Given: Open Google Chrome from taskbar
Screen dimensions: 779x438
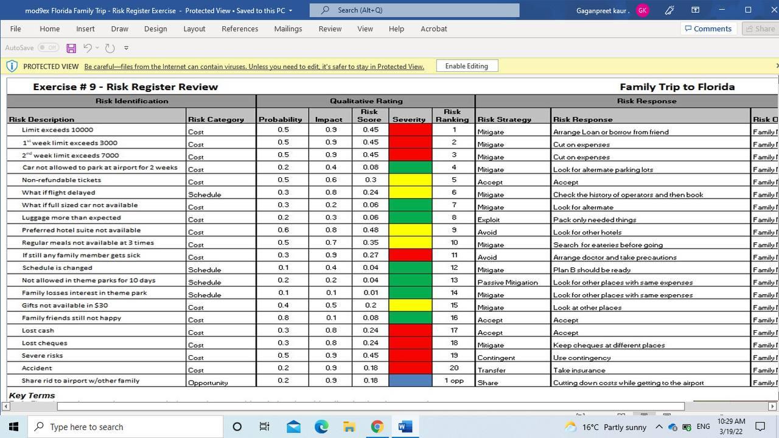Looking at the screenshot, I should pyautogui.click(x=377, y=426).
